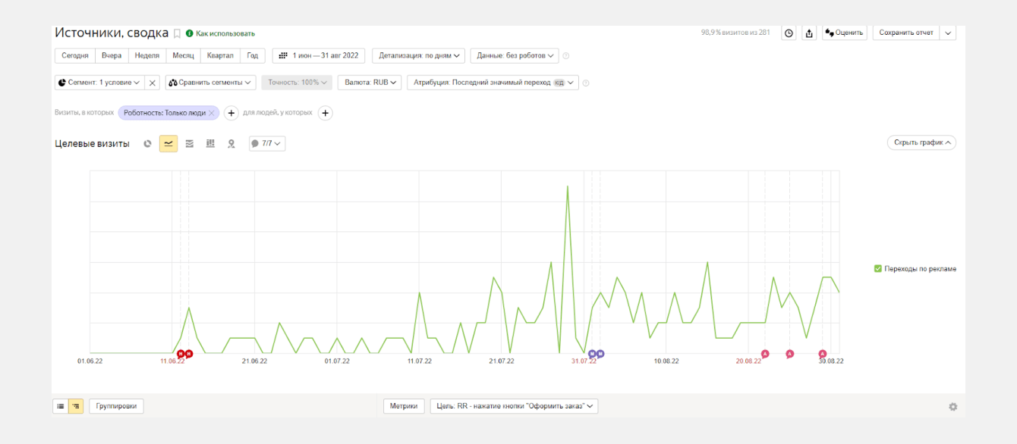Remove the "Роботность: Только люди" filter chip
Image resolution: width=1017 pixels, height=444 pixels.
pyautogui.click(x=212, y=113)
